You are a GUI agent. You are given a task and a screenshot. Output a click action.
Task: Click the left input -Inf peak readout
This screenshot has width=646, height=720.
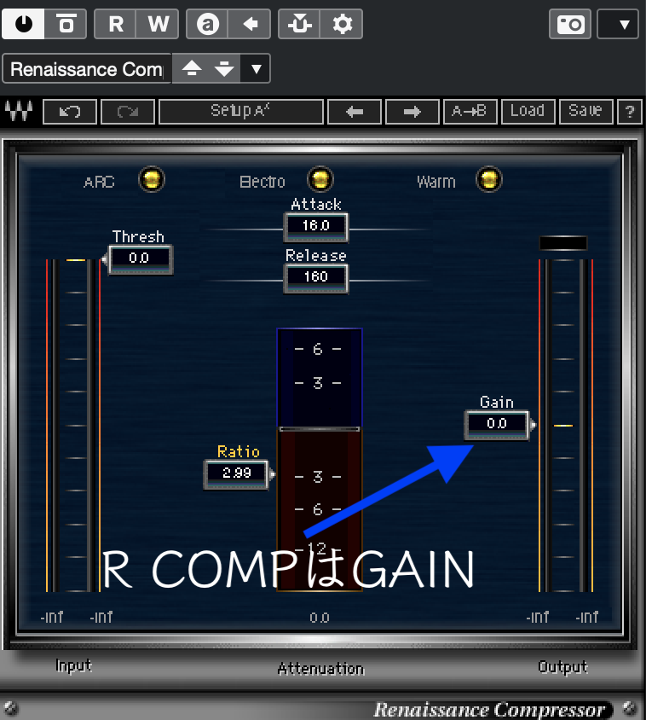pyautogui.click(x=52, y=617)
